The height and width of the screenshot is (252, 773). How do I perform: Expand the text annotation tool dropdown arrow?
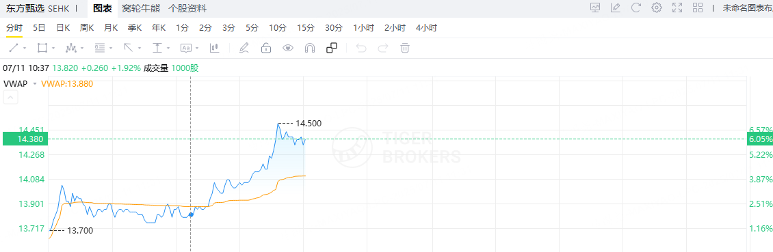tap(197, 48)
